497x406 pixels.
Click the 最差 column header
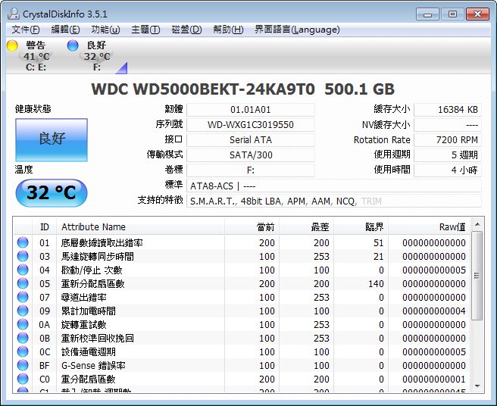tap(307, 227)
